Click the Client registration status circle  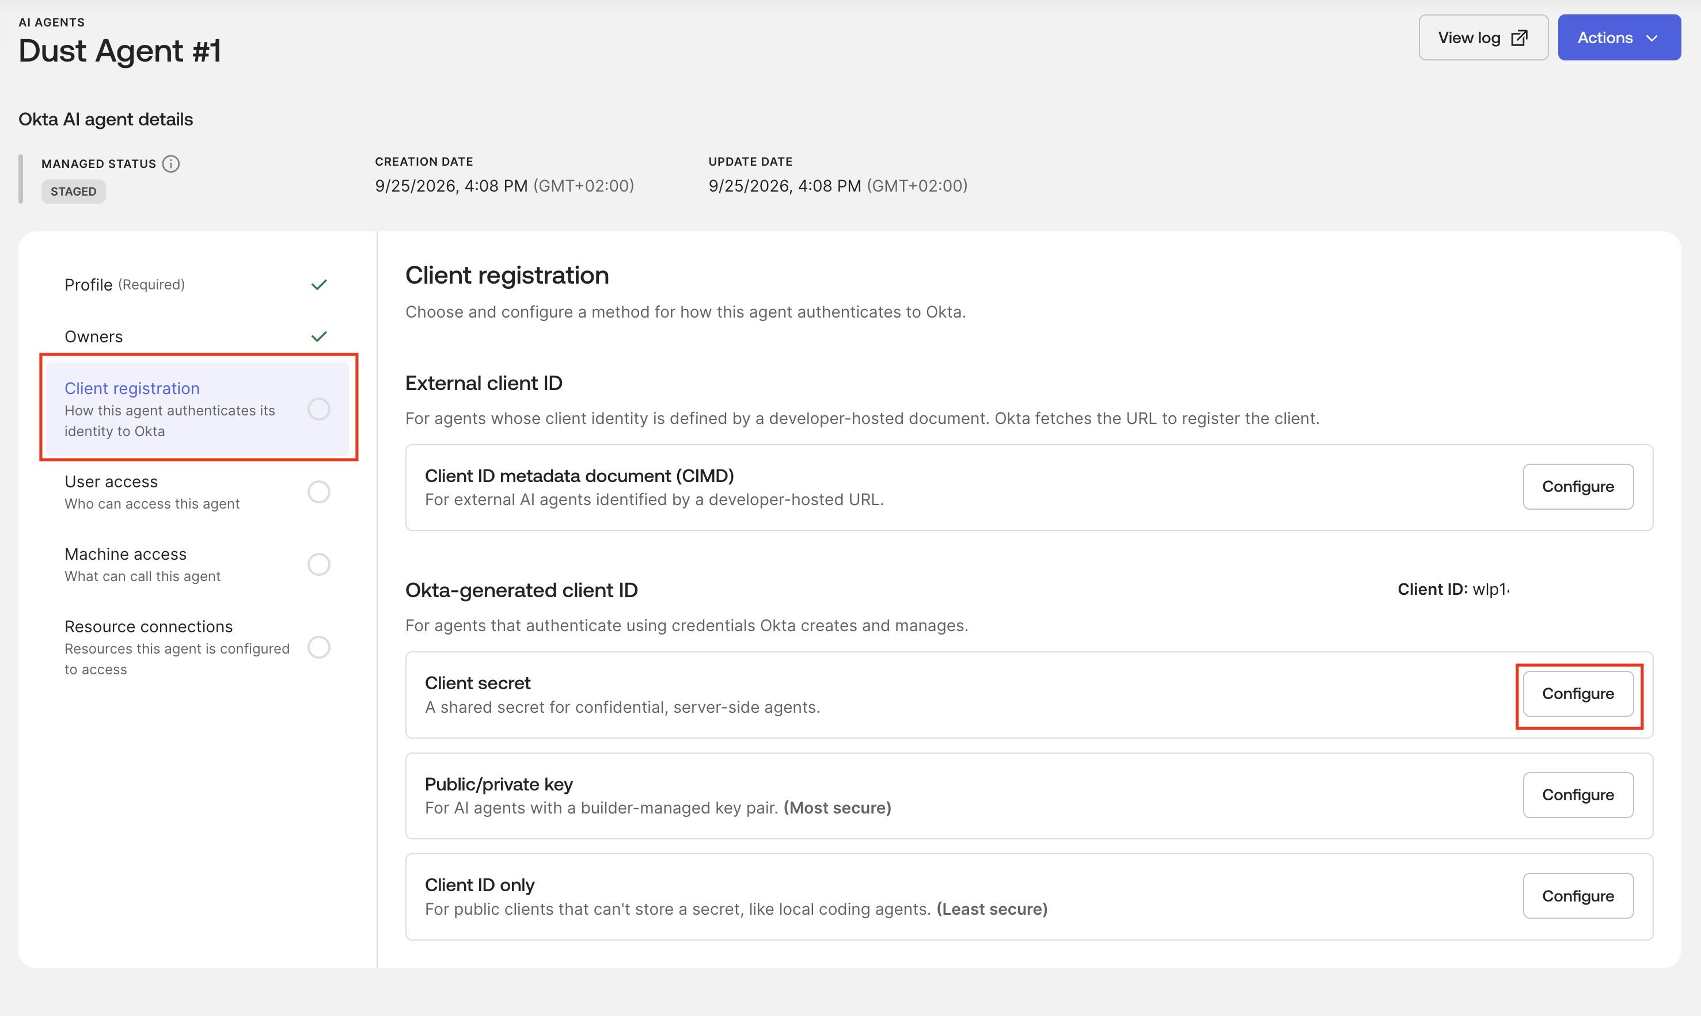pos(318,410)
